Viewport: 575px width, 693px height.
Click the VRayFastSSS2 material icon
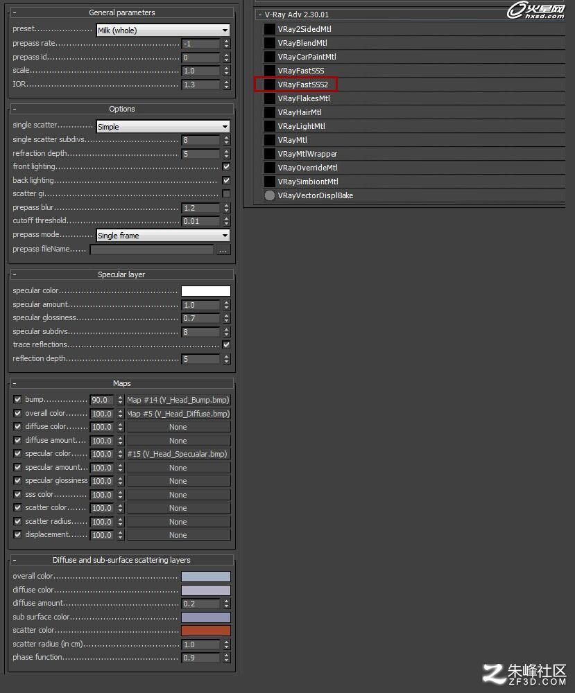tap(269, 85)
